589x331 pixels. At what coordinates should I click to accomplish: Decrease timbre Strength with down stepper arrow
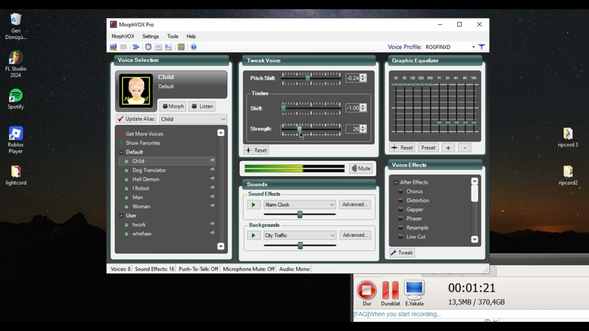click(x=363, y=131)
